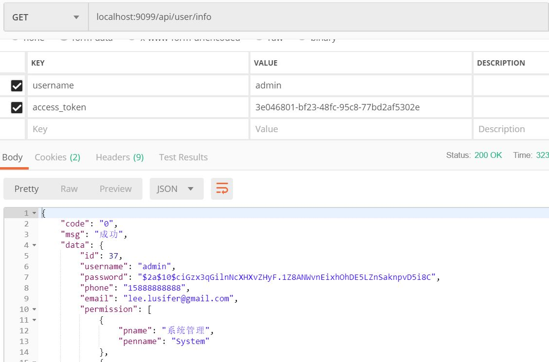Click the empty Key placeholder field
This screenshot has width=549, height=362.
pos(138,129)
